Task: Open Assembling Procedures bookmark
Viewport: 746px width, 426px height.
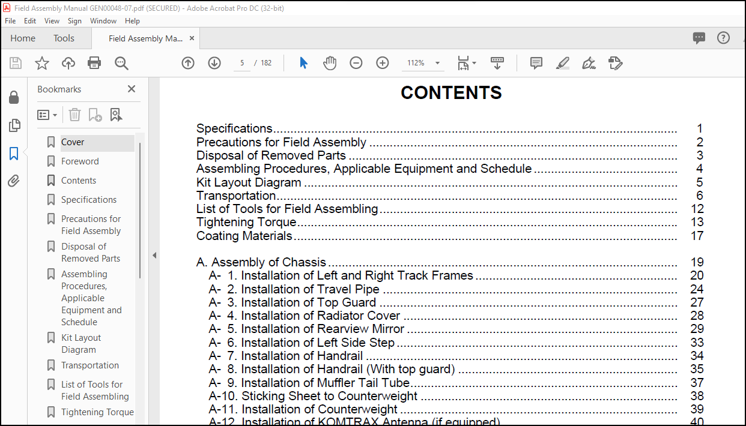Action: click(91, 298)
